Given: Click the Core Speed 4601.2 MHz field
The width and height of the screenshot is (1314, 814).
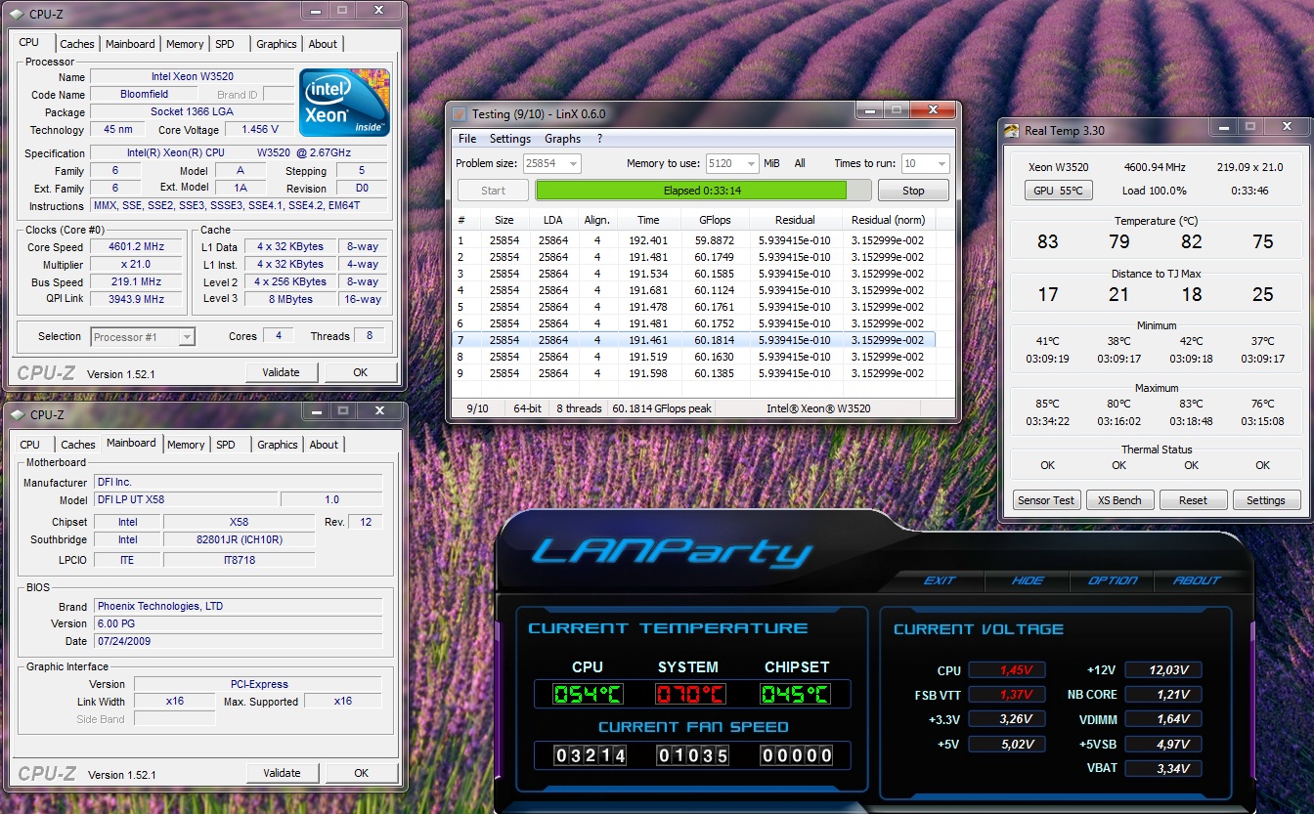Looking at the screenshot, I should (136, 247).
